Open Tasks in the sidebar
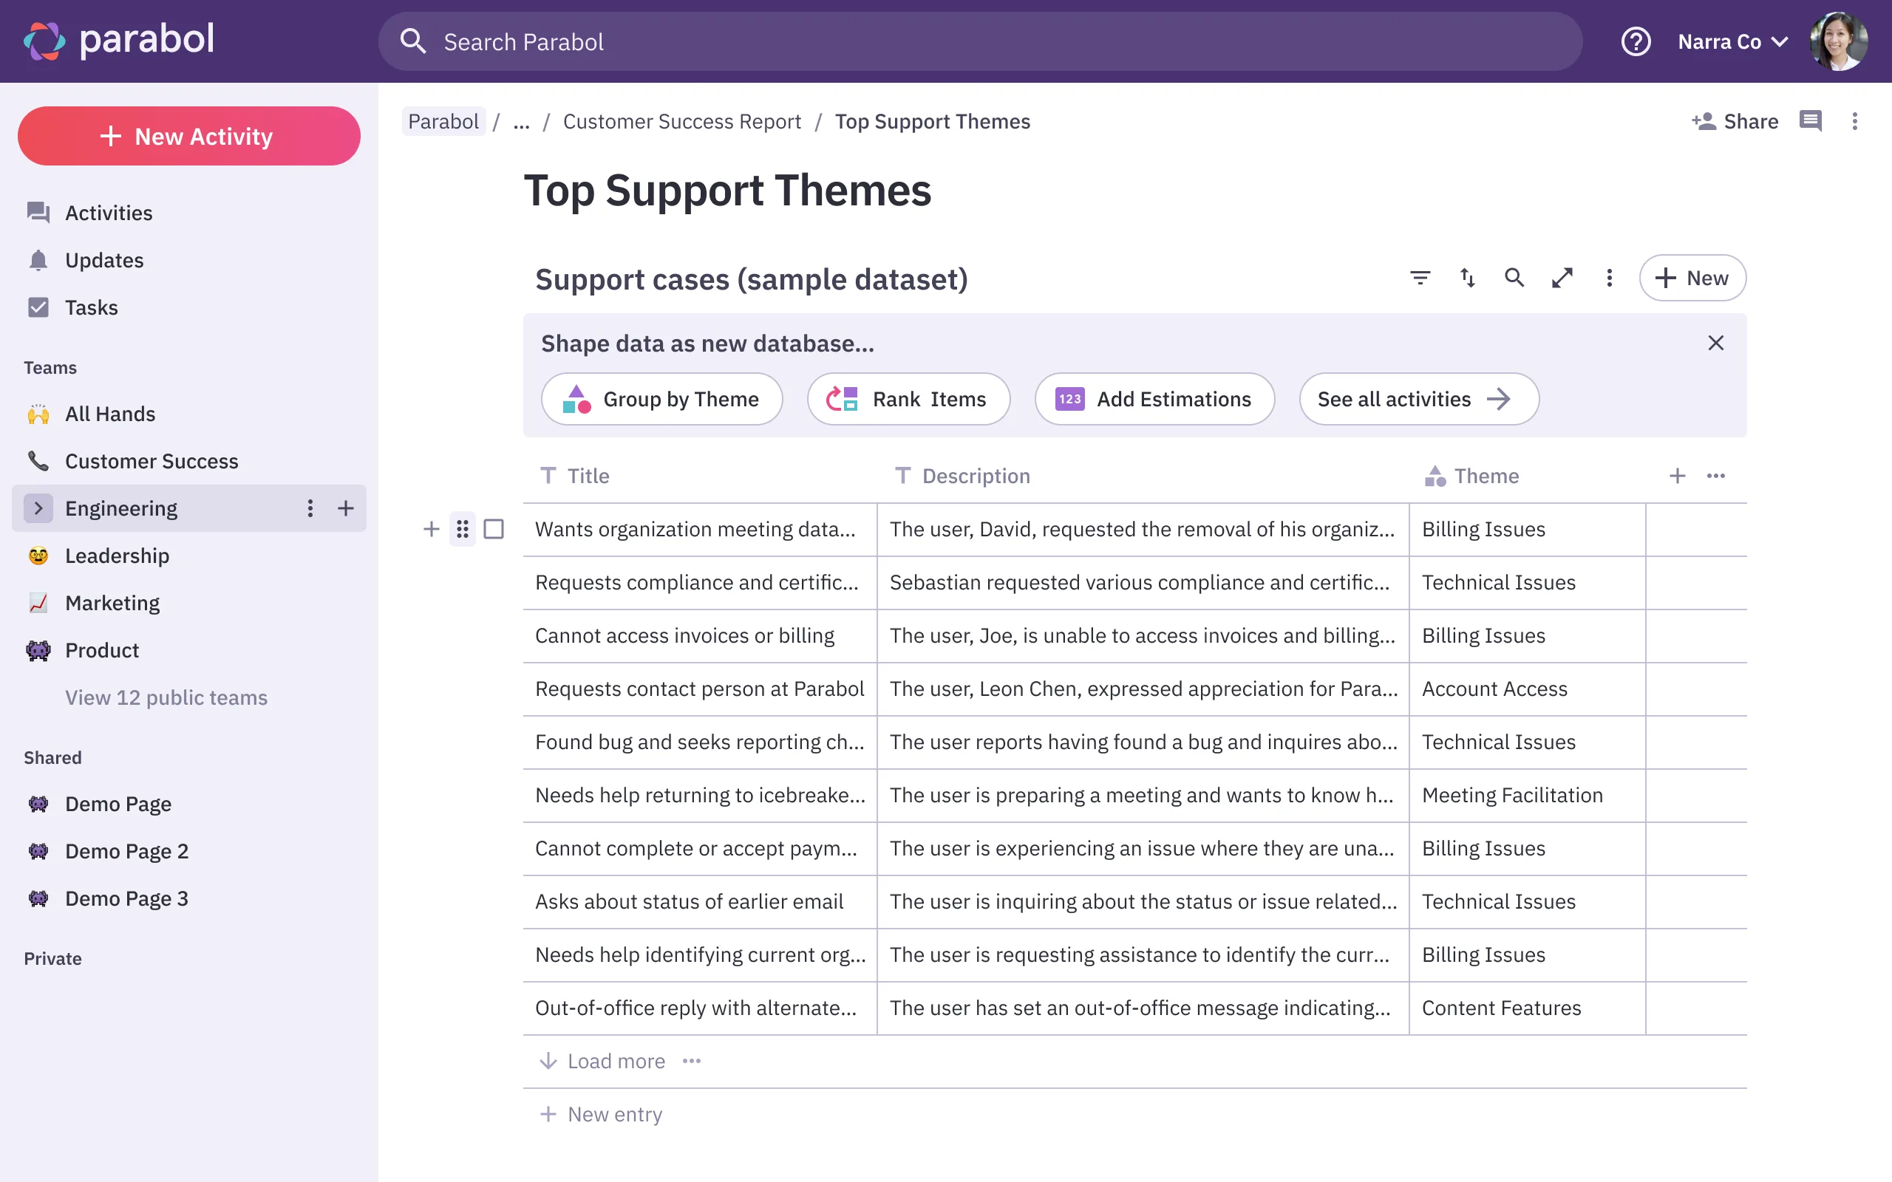Viewport: 1892px width, 1182px height. click(x=92, y=307)
